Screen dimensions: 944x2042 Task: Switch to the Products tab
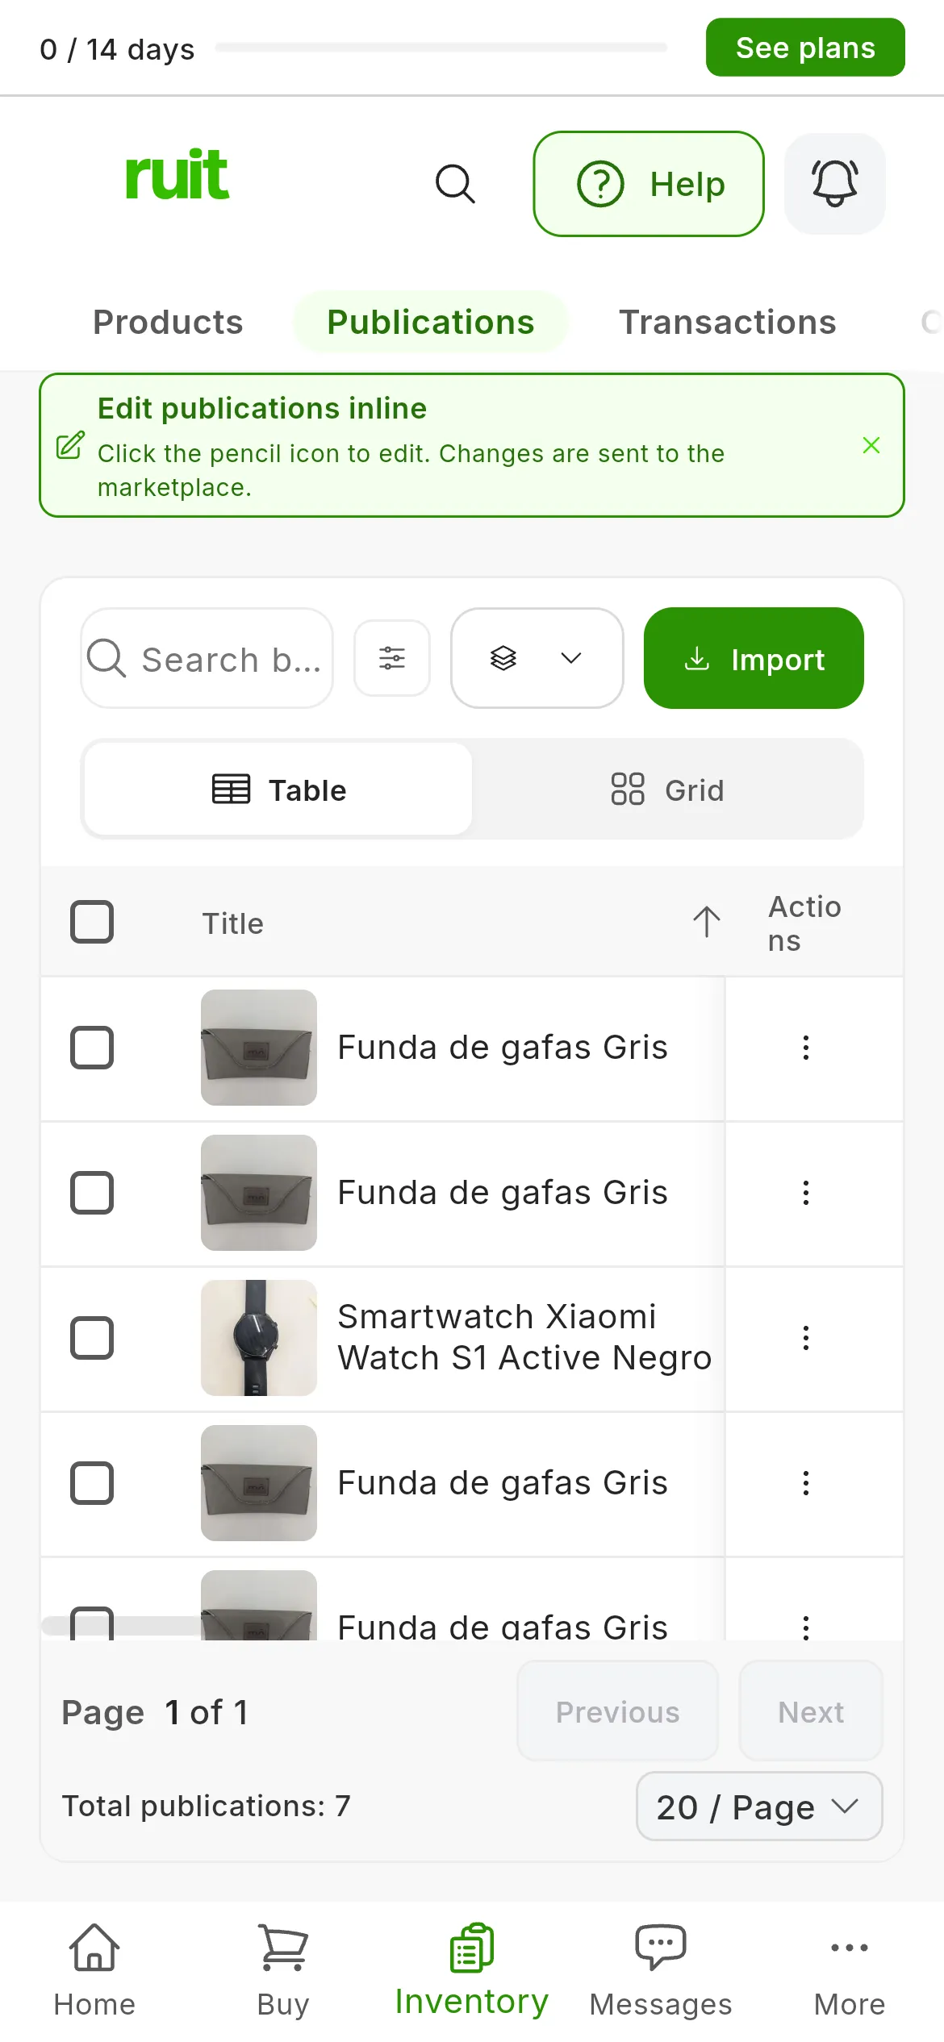[168, 322]
